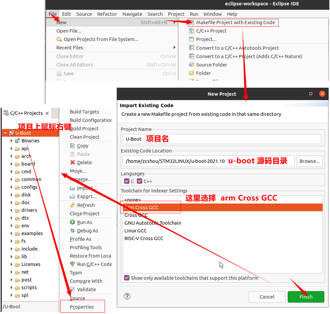Select the <none> toolchain option
Screen dimensions: 330x314
223,199
